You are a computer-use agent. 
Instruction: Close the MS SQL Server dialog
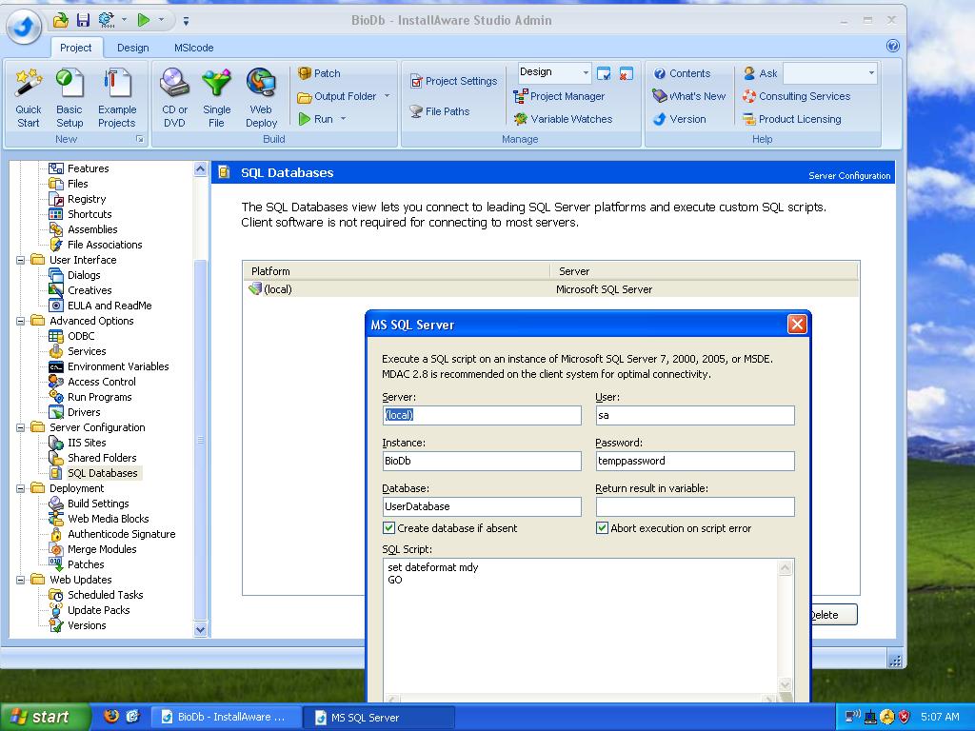797,324
